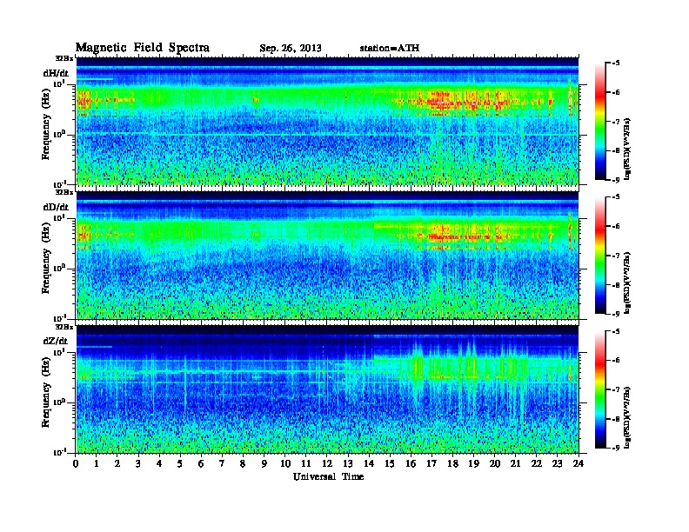Click the color bar beside the dZ/dt panel
This screenshot has width=689, height=532.
pyautogui.click(x=599, y=389)
